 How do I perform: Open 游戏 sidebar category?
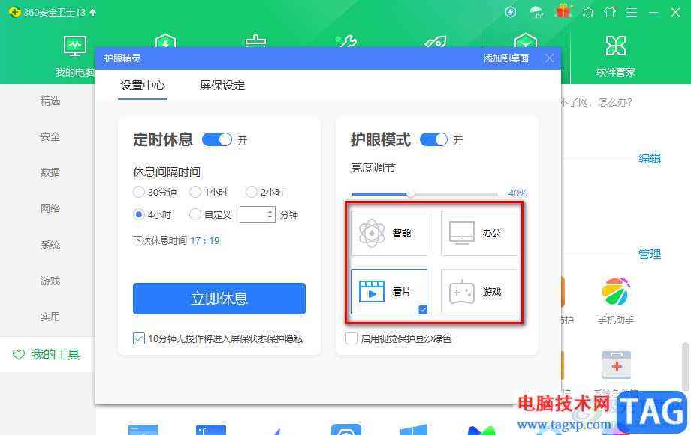tap(50, 280)
